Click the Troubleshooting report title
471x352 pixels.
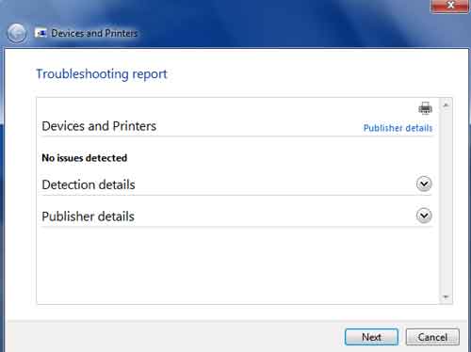point(102,74)
